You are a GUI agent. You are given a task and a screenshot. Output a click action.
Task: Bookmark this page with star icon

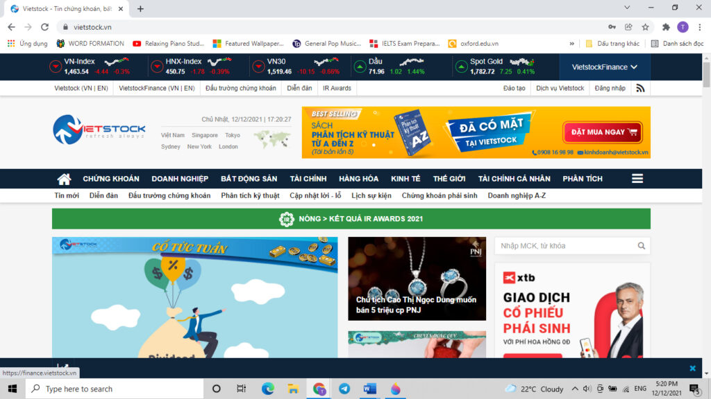[x=645, y=27]
